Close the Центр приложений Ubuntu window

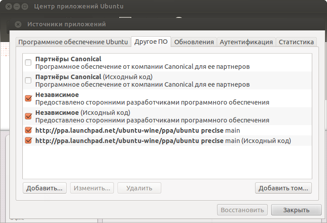8,7
